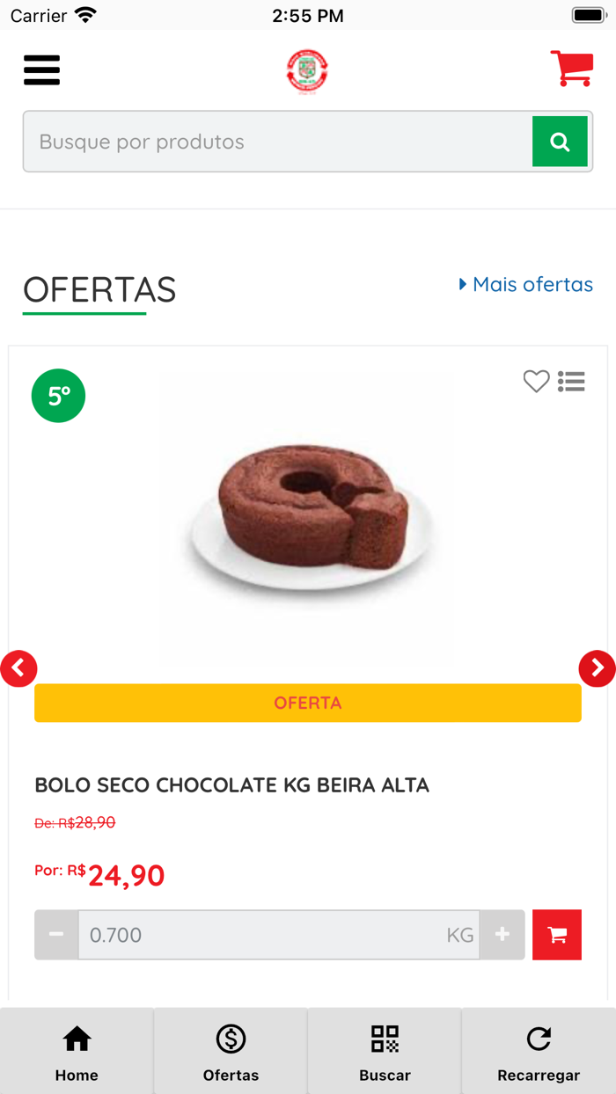The width and height of the screenshot is (616, 1094).
Task: Increase quantity with plus stepper
Action: 502,935
